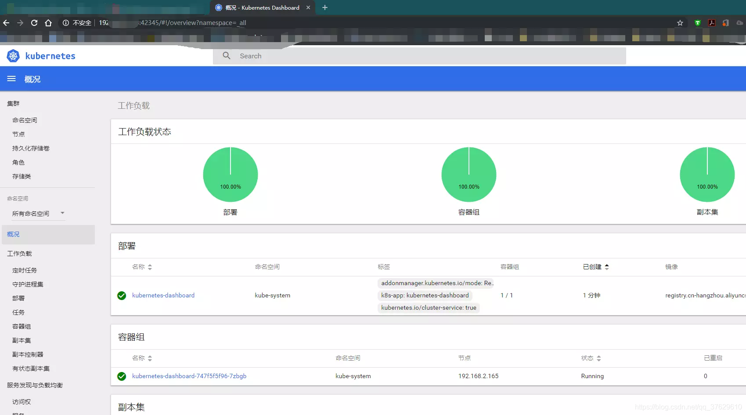Open the 副本集 card heading
Screen dimensions: 746x415
(x=131, y=407)
